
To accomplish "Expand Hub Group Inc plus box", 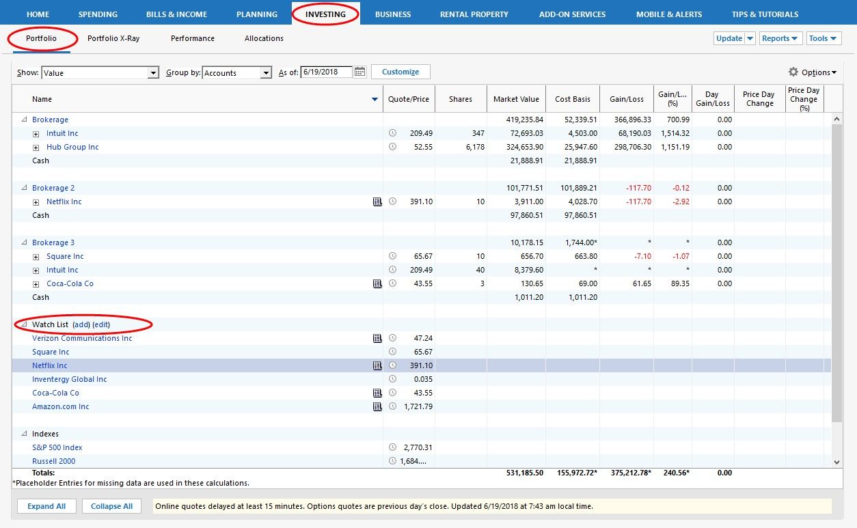I will 36,148.
